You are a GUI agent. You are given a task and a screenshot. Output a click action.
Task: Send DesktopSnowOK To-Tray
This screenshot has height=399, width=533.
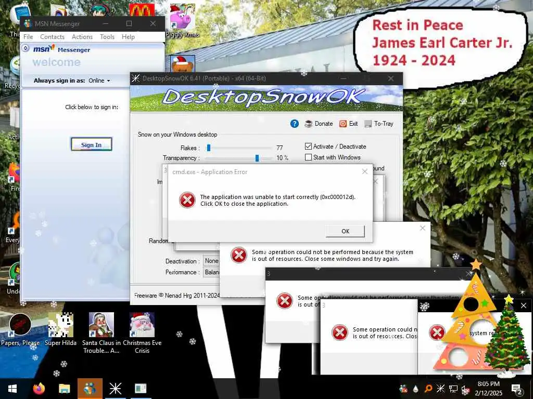[379, 124]
